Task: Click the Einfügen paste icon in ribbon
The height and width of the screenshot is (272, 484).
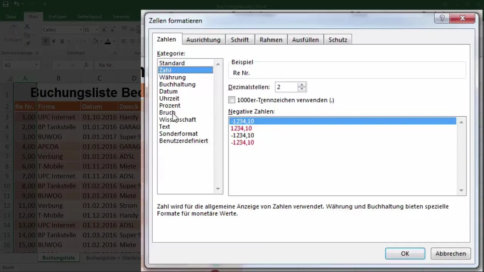Action: [12, 33]
